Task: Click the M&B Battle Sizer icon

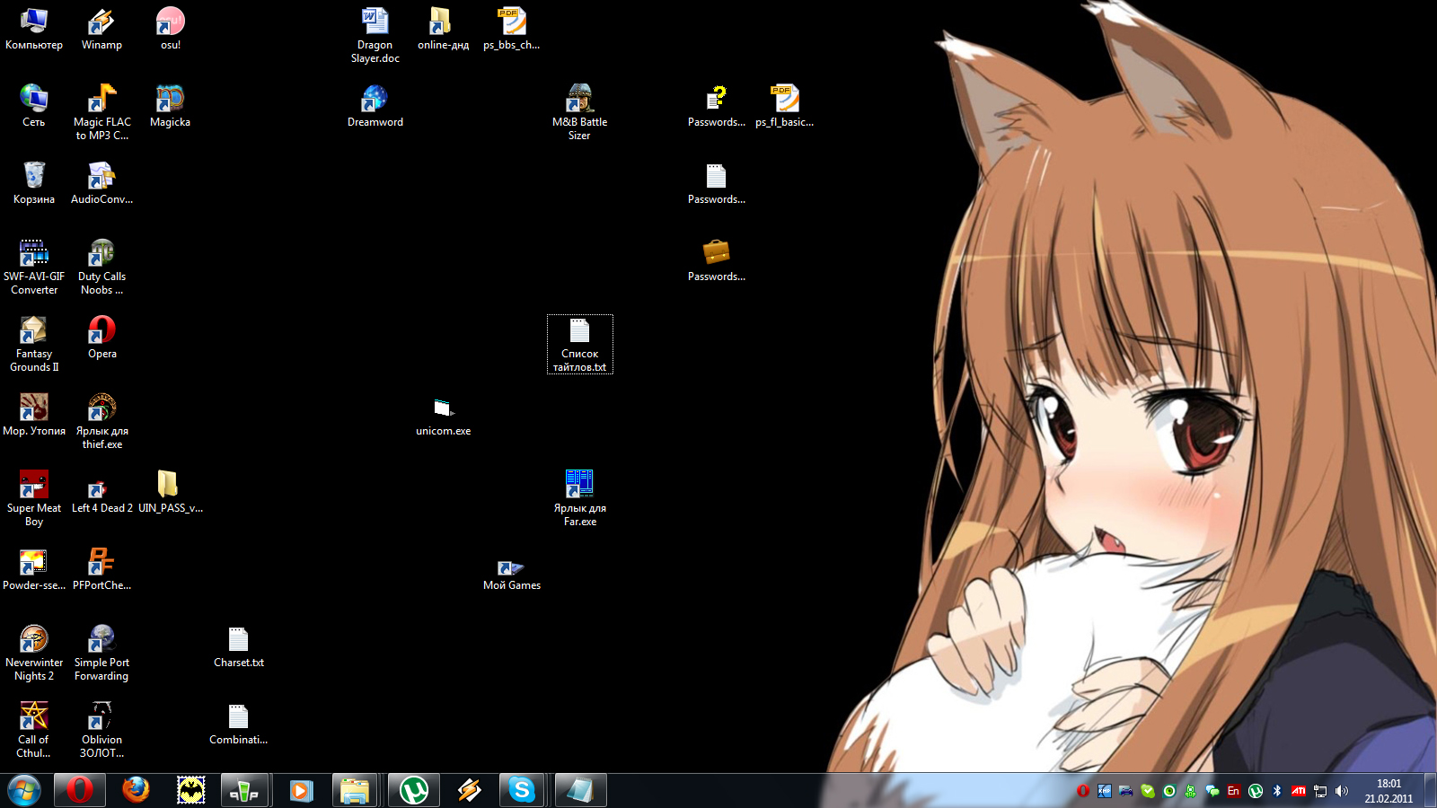Action: pyautogui.click(x=579, y=99)
